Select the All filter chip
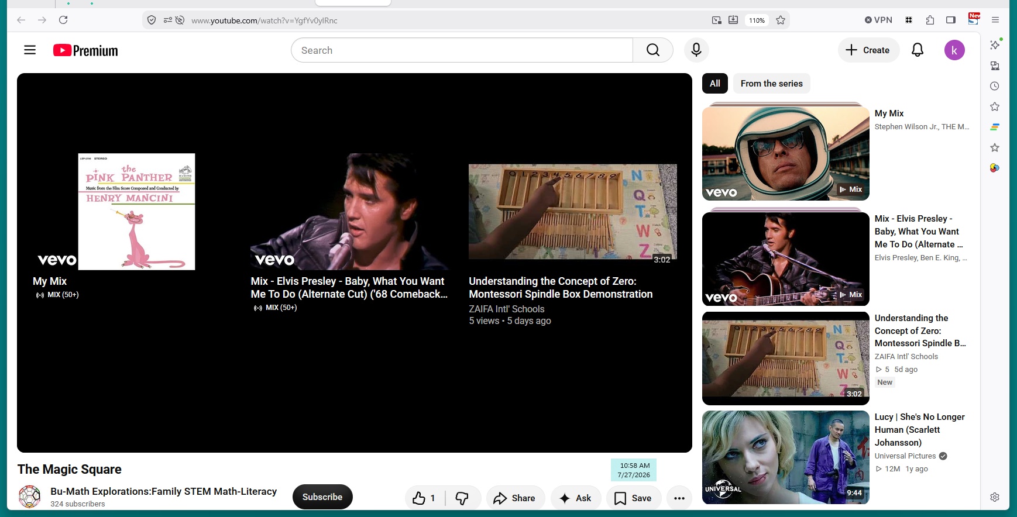This screenshot has height=517, width=1017. (x=715, y=84)
